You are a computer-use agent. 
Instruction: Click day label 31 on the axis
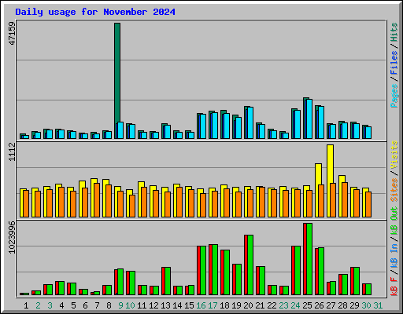[x=378, y=305]
